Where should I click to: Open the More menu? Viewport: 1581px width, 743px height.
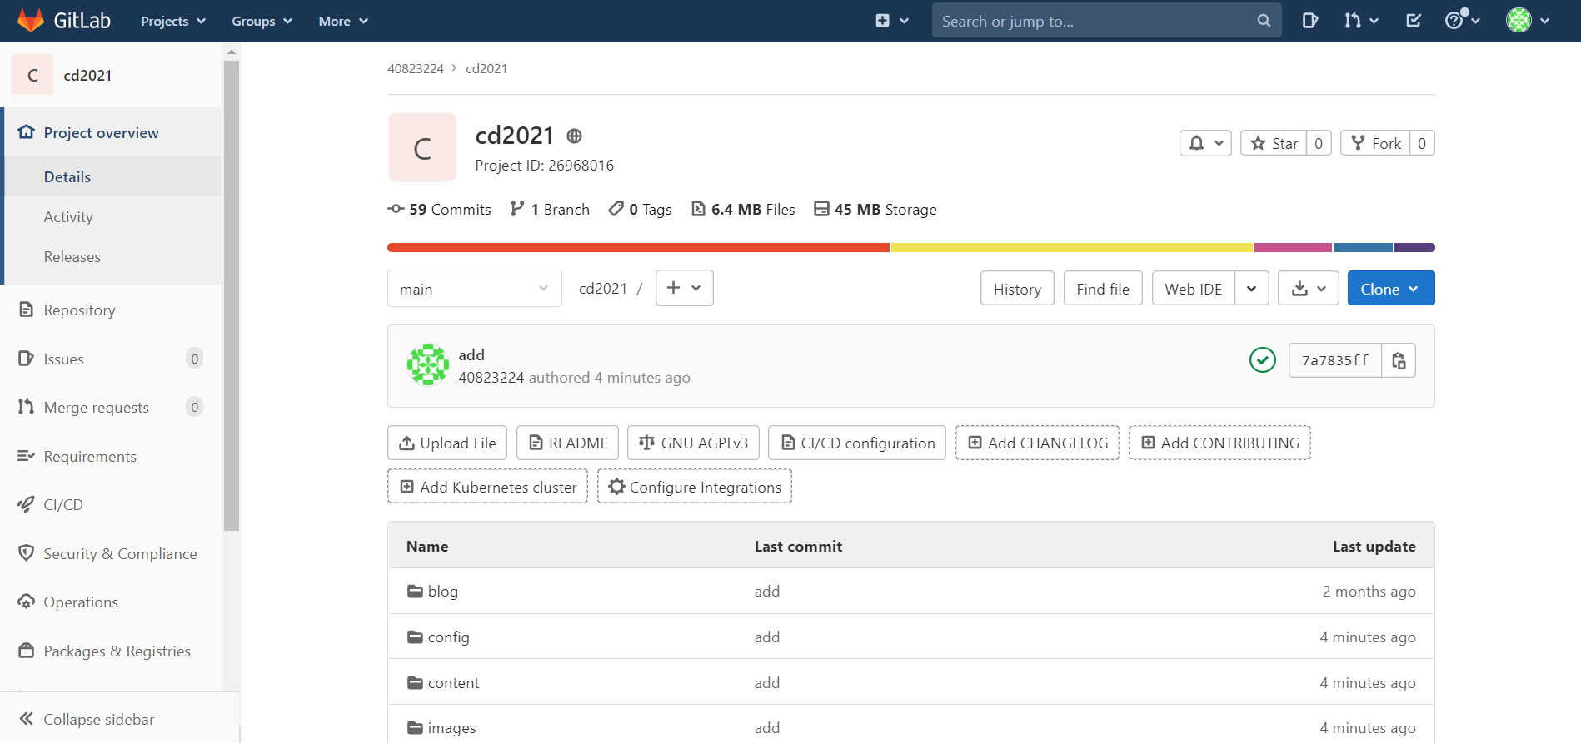click(x=343, y=21)
